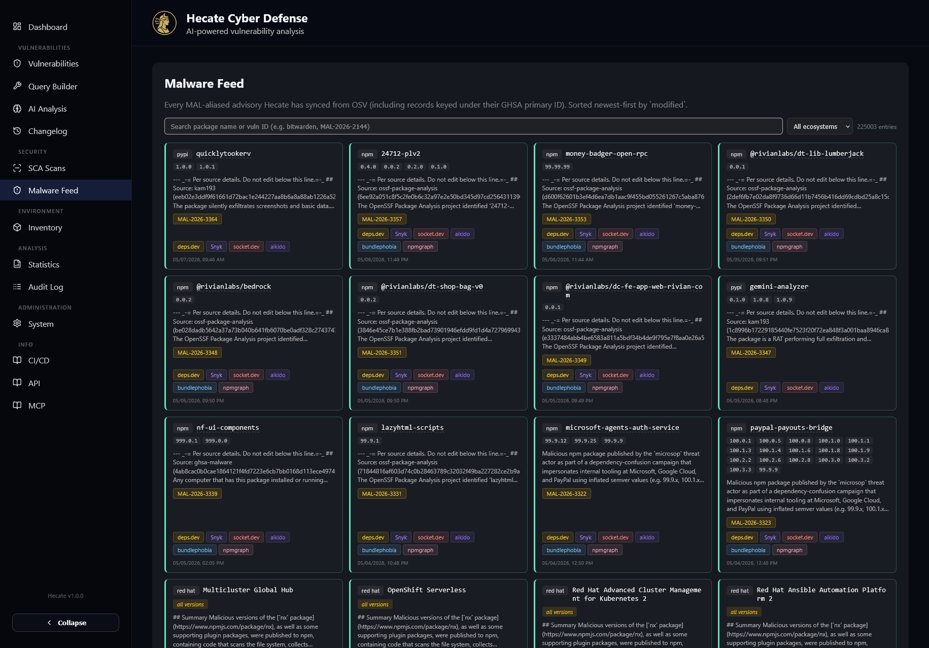
Task: Click the Hecate v1.0.0 version label
Action: tap(65, 596)
